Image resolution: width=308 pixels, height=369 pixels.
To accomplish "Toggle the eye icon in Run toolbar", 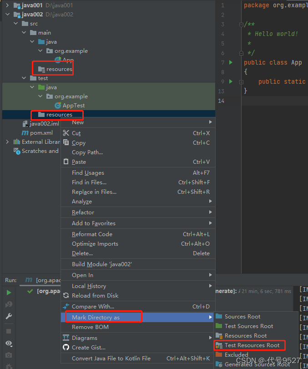I will (9, 344).
